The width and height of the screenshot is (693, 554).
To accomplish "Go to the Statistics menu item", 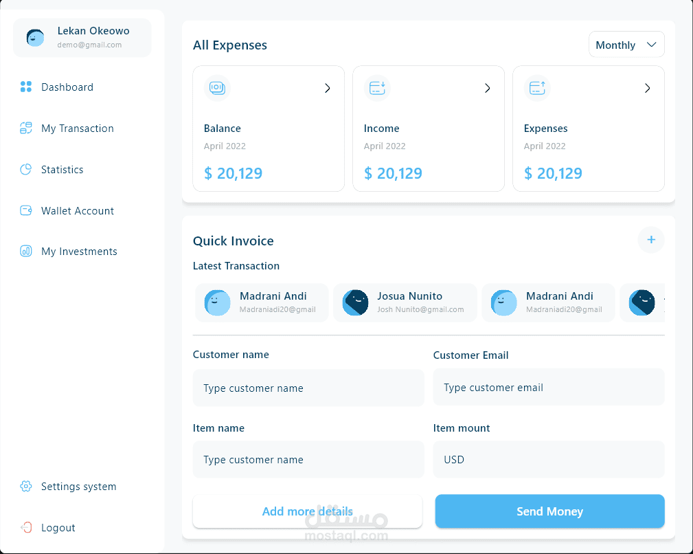I will point(63,170).
